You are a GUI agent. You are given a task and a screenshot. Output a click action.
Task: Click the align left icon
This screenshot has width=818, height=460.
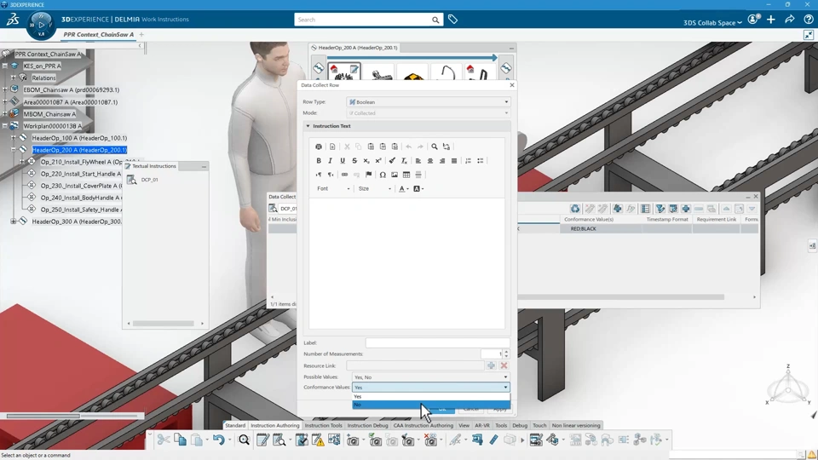(x=418, y=161)
